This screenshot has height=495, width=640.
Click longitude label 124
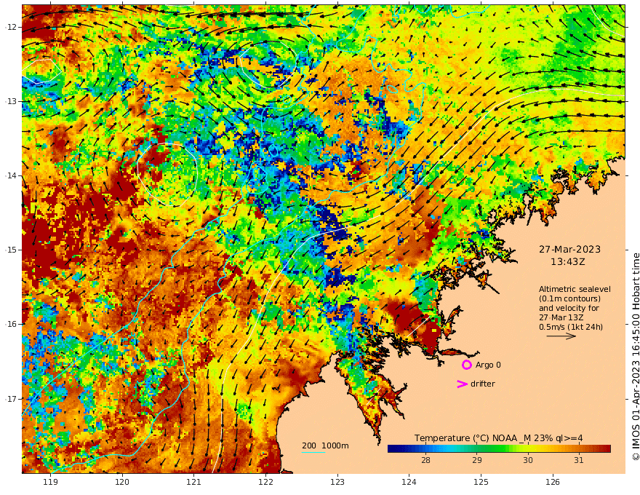[x=409, y=483]
